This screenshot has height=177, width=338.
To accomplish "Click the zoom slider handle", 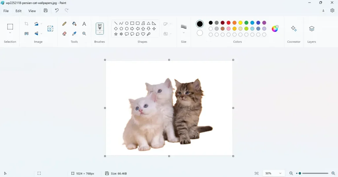I will click(300, 173).
